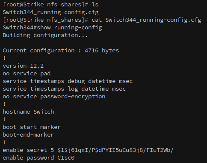Click the 'version 12.2' line
The height and width of the screenshot is (163, 207).
23,66
